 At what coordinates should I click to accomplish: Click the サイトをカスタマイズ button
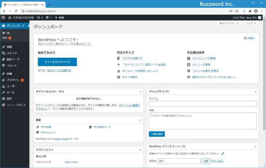[57, 62]
